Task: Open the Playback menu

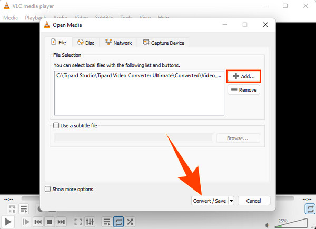Action: coord(35,18)
